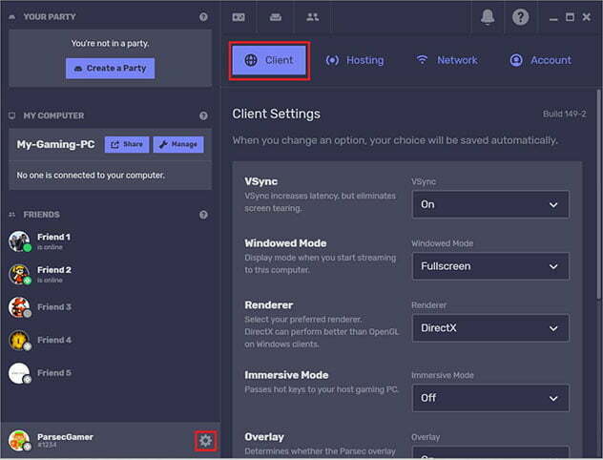Open the partially visible Overlay dropdown
The width and height of the screenshot is (603, 460).
pyautogui.click(x=490, y=452)
